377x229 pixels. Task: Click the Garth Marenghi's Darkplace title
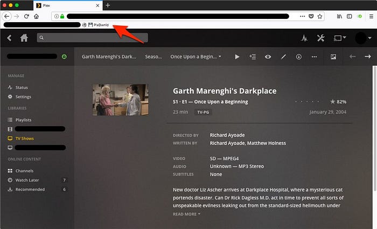point(225,91)
